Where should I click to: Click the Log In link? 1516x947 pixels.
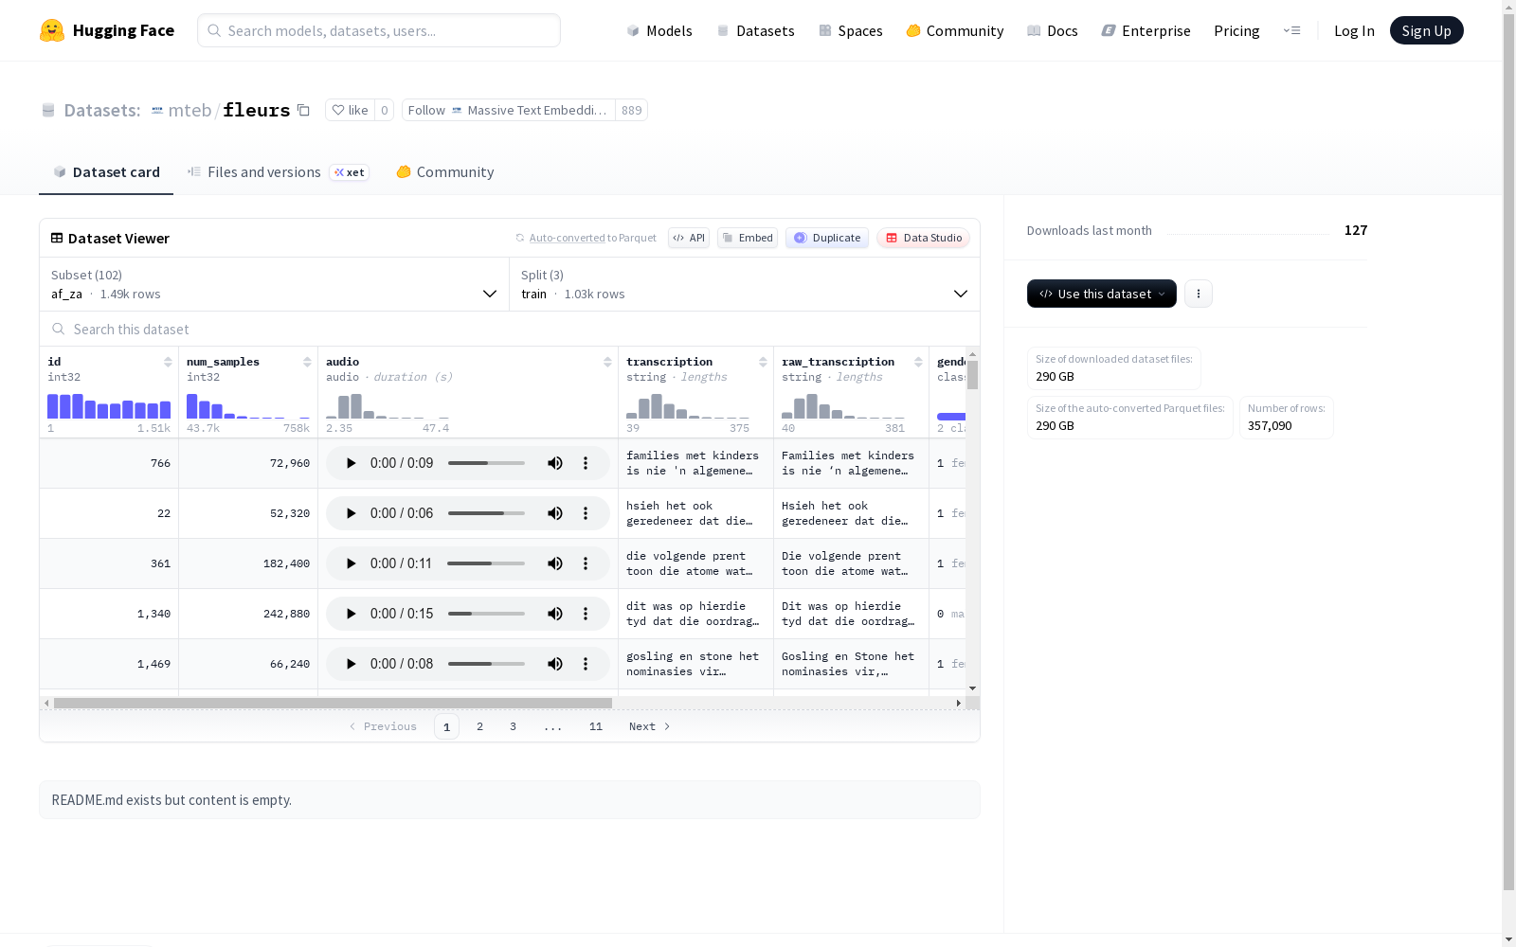1354,30
